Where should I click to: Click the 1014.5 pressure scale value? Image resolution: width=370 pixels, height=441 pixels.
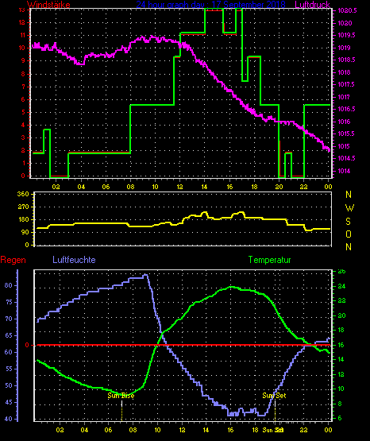tap(346, 158)
